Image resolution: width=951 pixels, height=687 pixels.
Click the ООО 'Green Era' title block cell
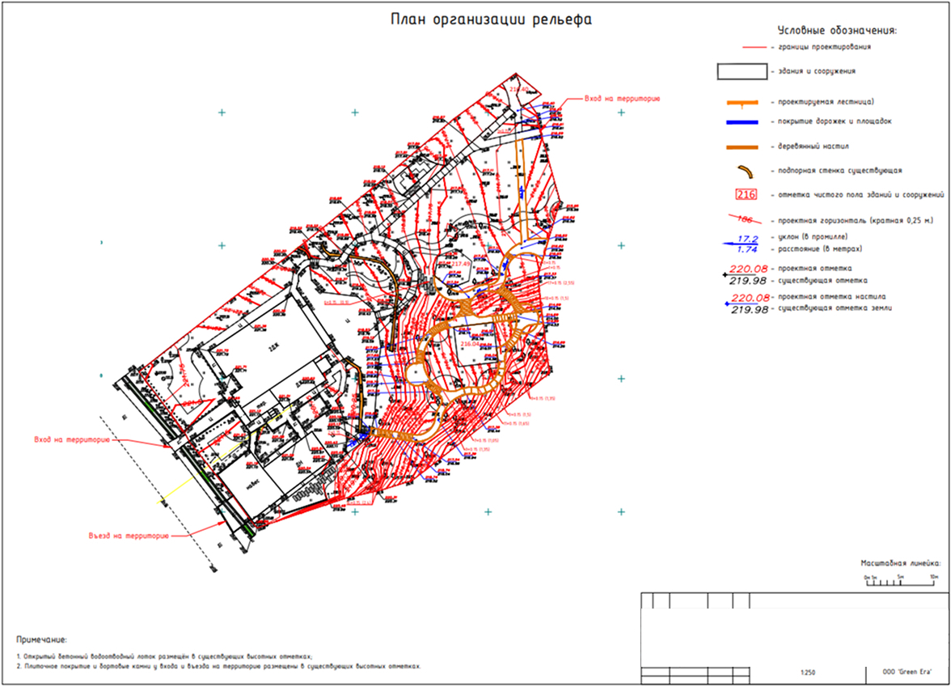(x=907, y=673)
